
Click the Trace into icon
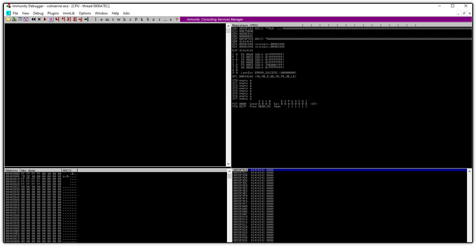point(69,19)
